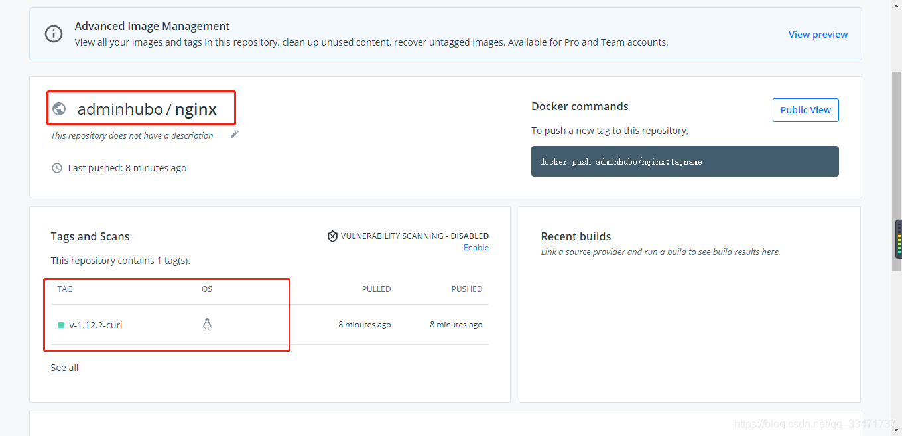Click the green status dot for v-1.12.2-curl
902x436 pixels.
tap(61, 325)
